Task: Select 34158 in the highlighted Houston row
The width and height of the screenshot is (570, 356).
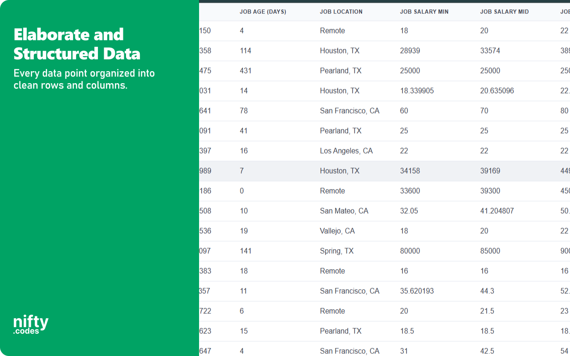Action: point(410,171)
